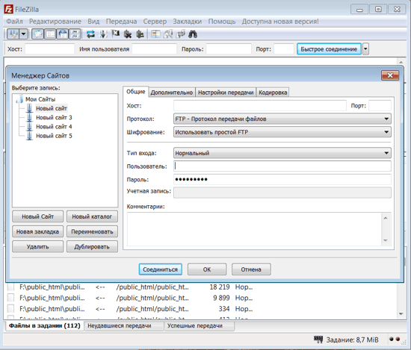Open the Редактирование menu
The width and height of the screenshot is (411, 350).
55,21
